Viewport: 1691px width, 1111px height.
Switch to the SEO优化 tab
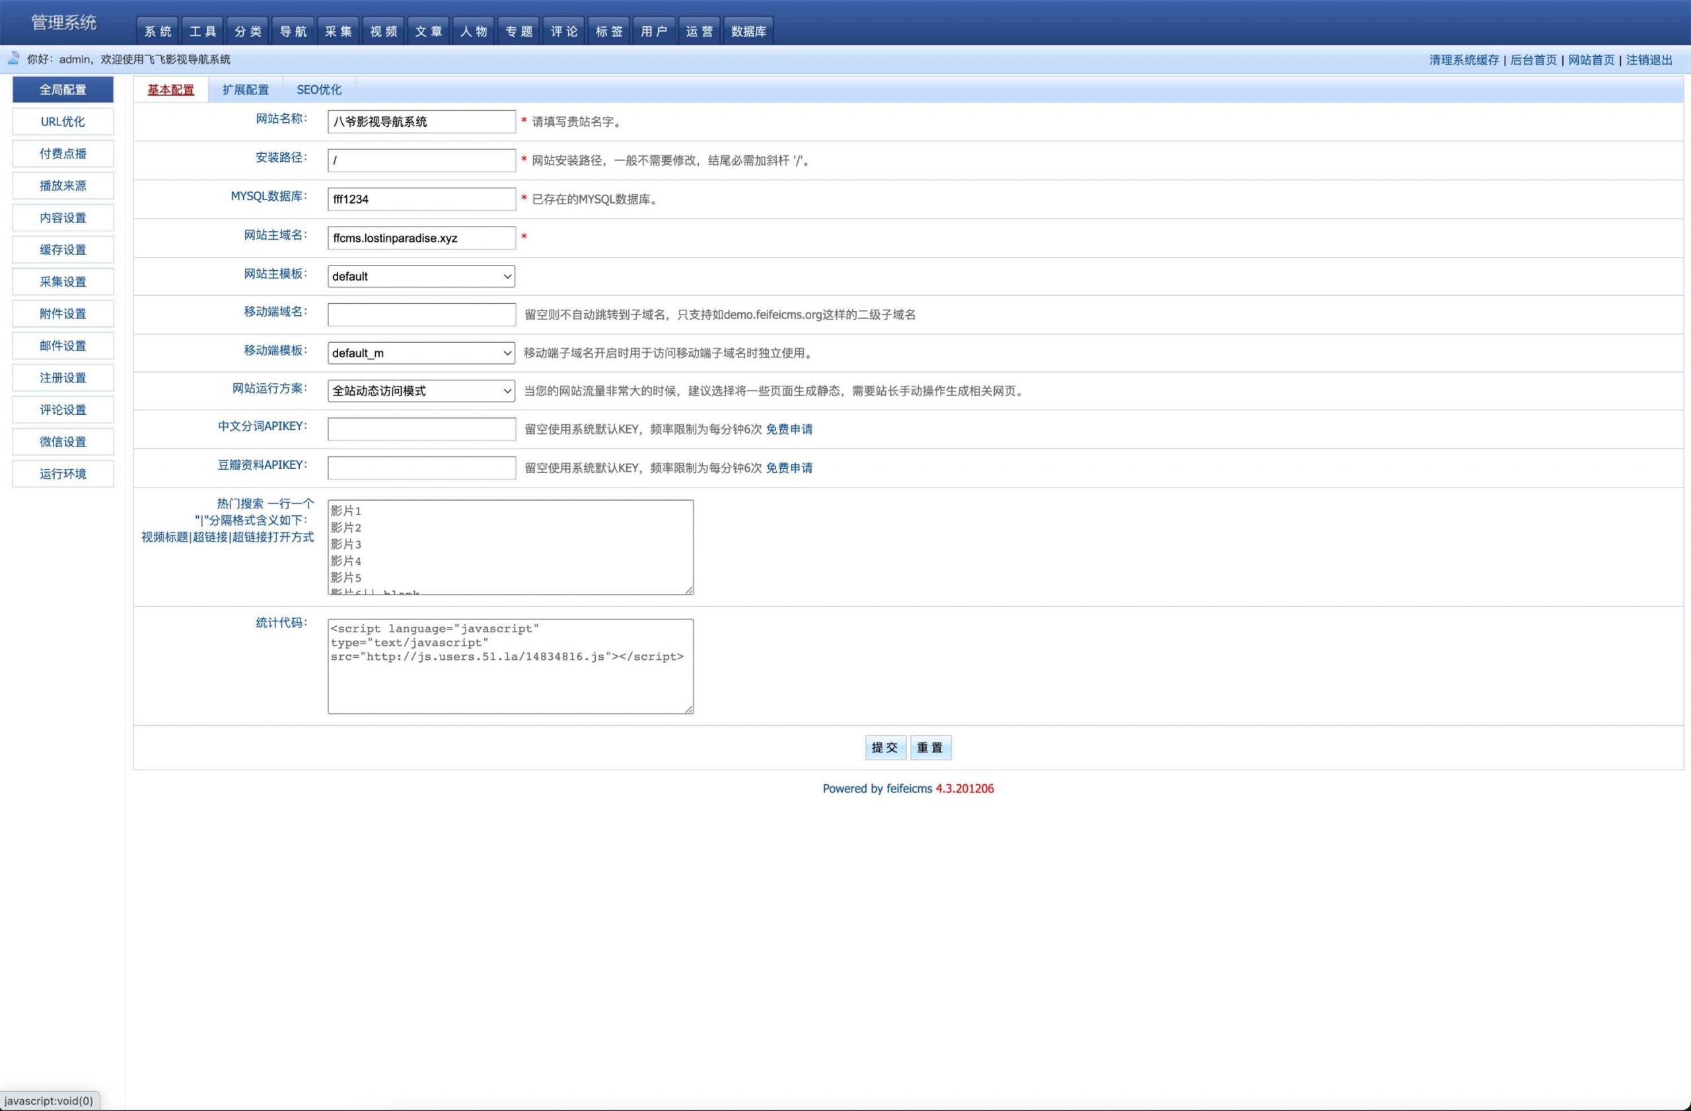[x=318, y=89]
